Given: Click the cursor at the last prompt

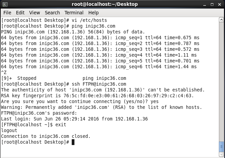Looking at the screenshot, I should (x=73, y=142).
